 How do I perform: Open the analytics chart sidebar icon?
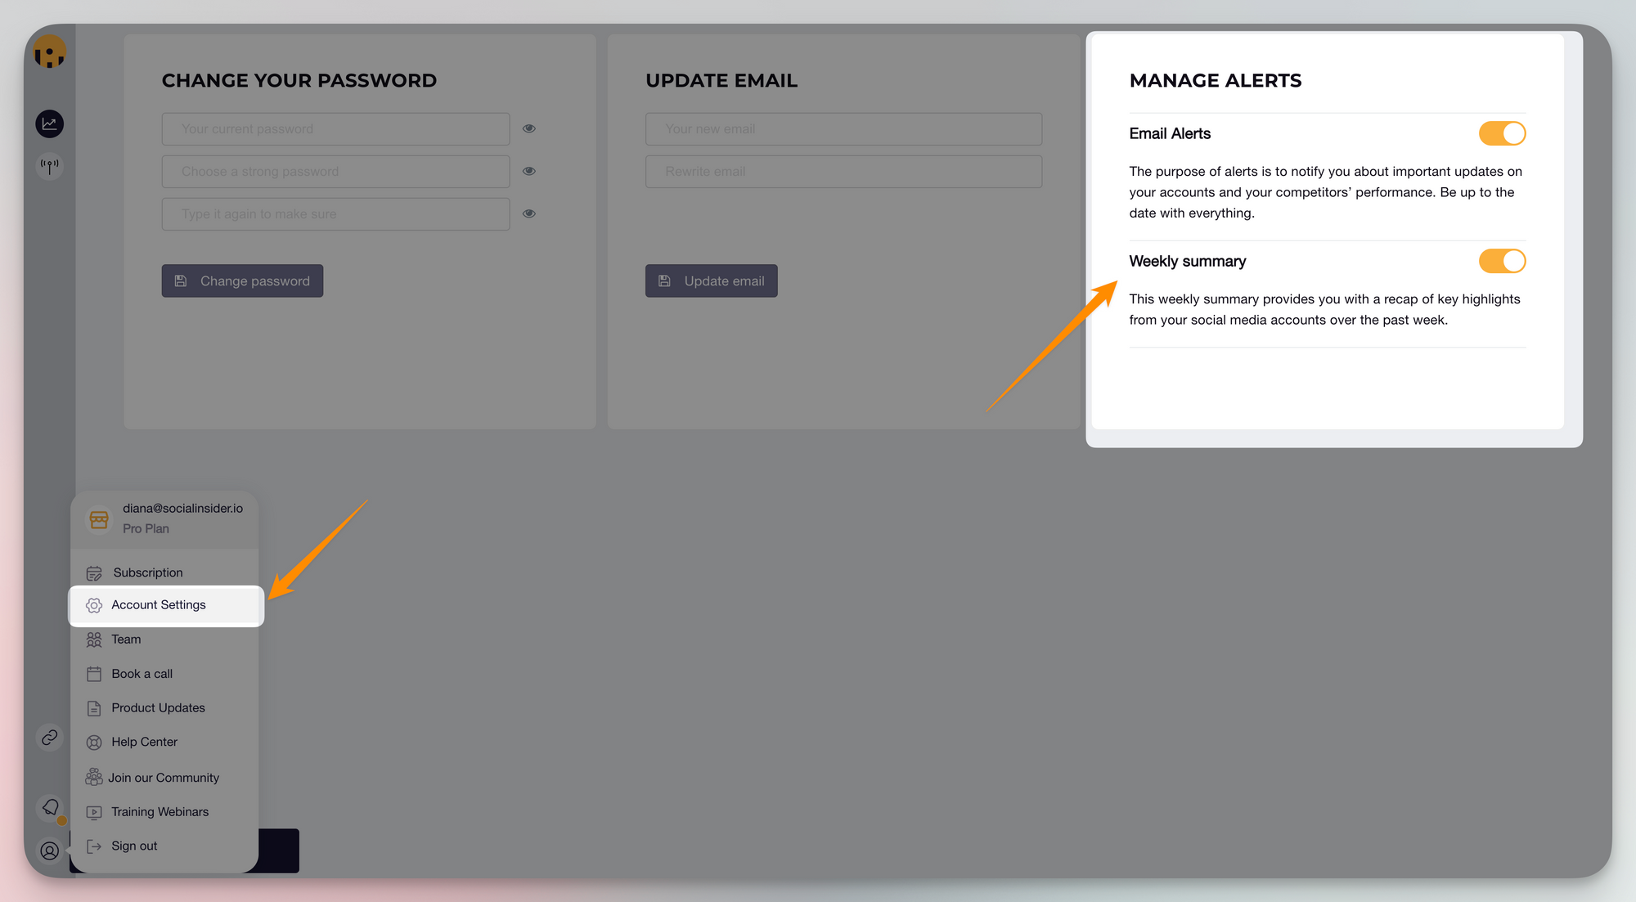point(50,123)
